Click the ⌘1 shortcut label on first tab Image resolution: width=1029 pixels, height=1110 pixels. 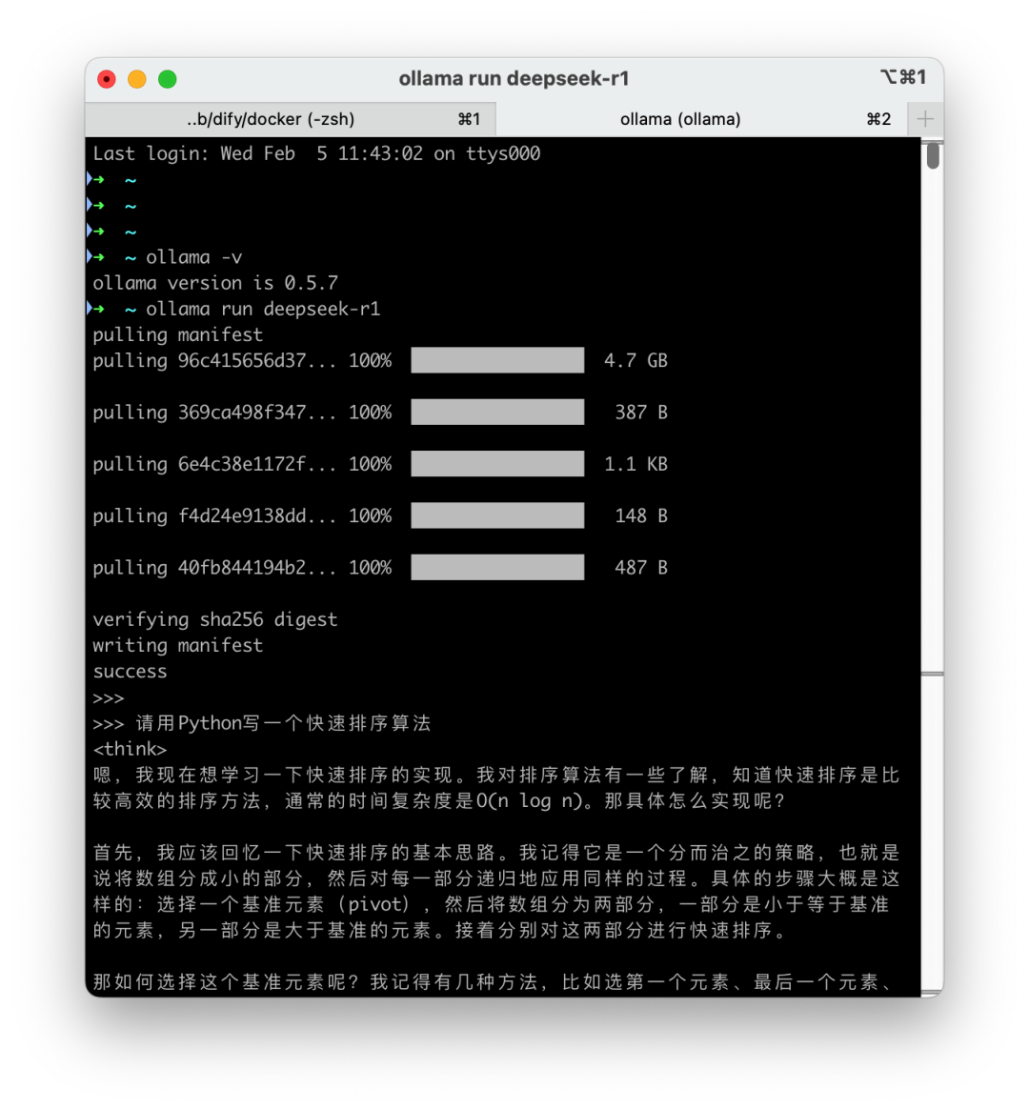pyautogui.click(x=469, y=119)
